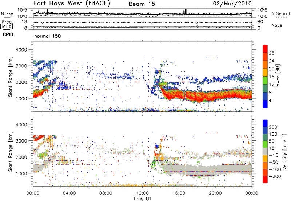Click the 'Nave' legend label
This screenshot has height=201, width=291.
point(277,25)
